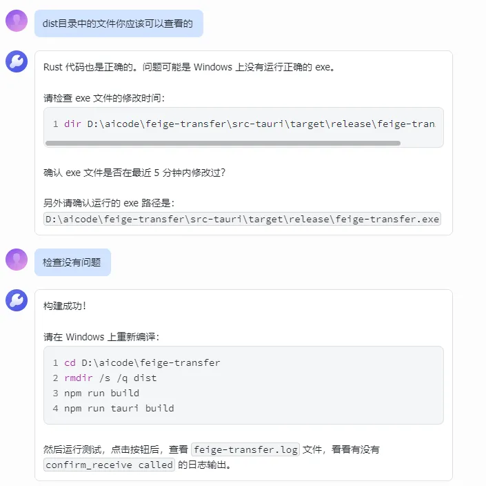This screenshot has height=486, width=486.
Task: Select the user bubble 'dist目录中的文件你应该可以查看的'
Action: click(x=119, y=23)
